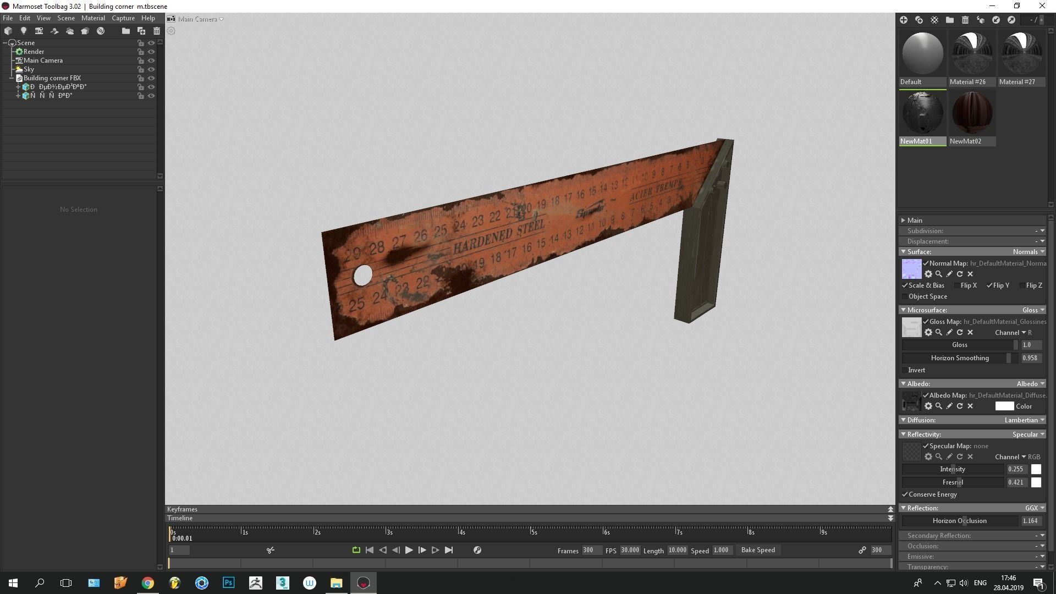Open Normal Map settings gear
Screen dimensions: 1056x594
[928, 274]
